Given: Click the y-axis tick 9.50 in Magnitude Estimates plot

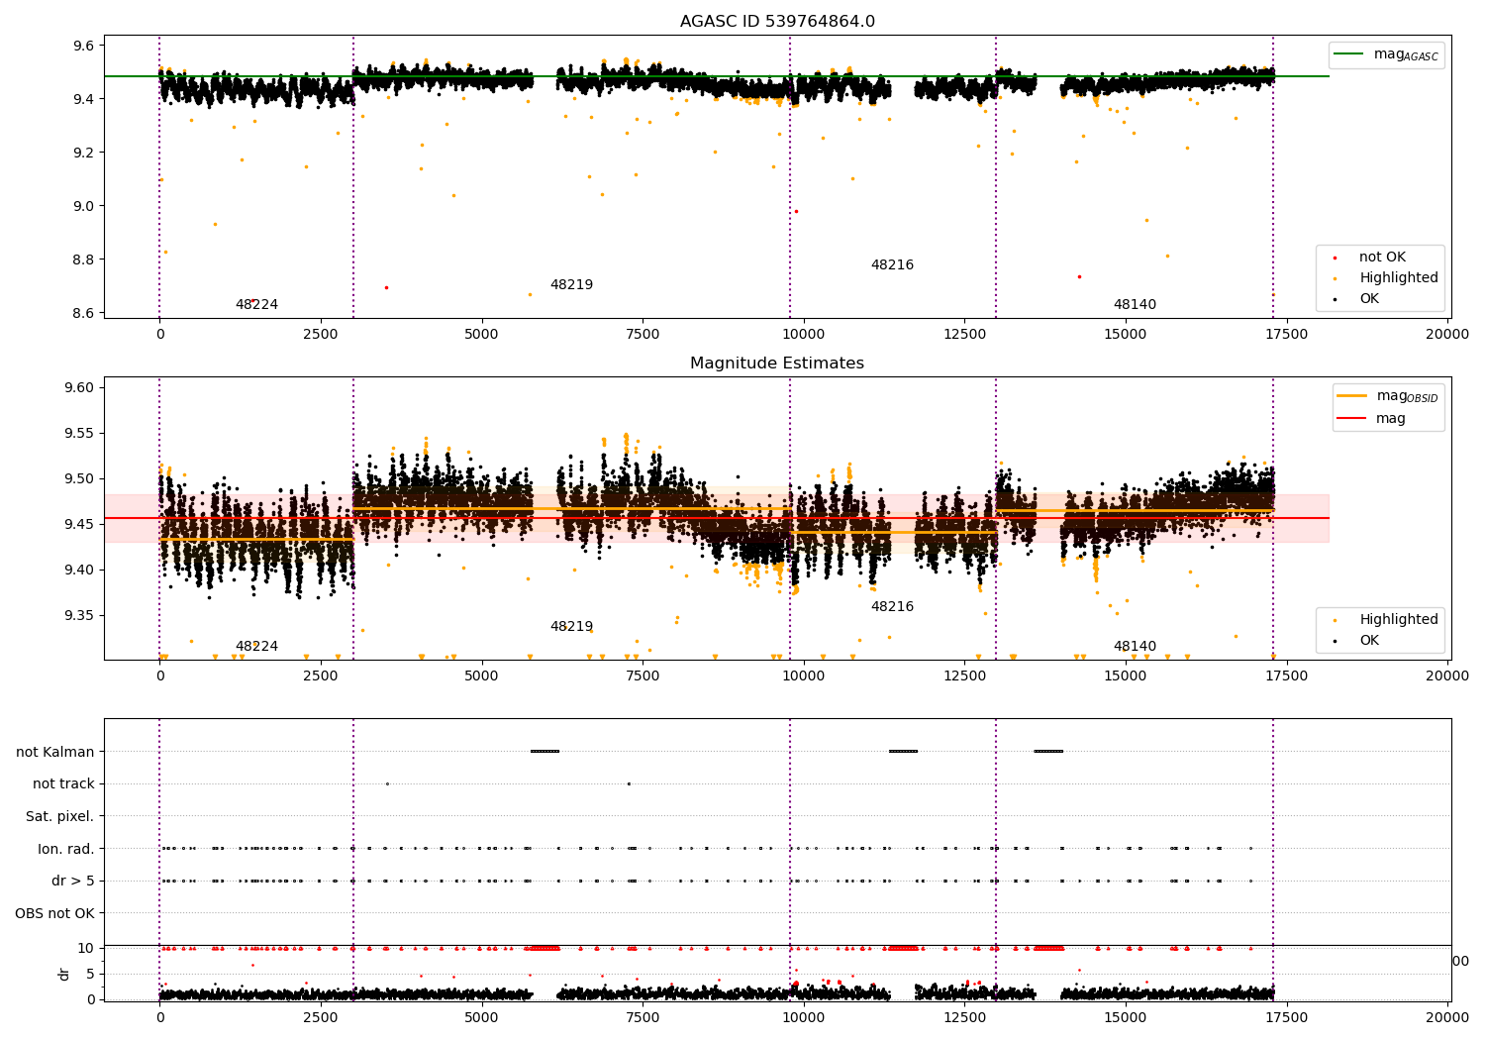Looking at the screenshot, I should coord(80,479).
